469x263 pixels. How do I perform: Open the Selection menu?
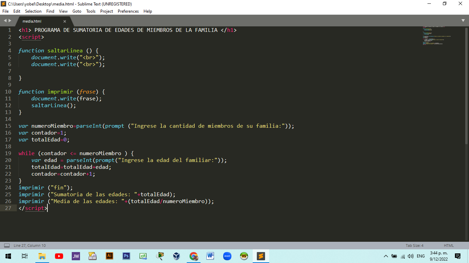pyautogui.click(x=33, y=11)
